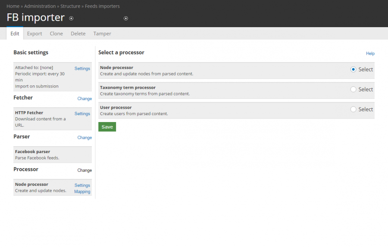Screen dimensions: 388x248
Task: Click 'Import on submission' text
Action: [x=37, y=86]
